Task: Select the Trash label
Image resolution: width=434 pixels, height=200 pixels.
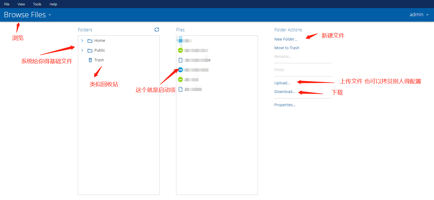Action: click(99, 60)
